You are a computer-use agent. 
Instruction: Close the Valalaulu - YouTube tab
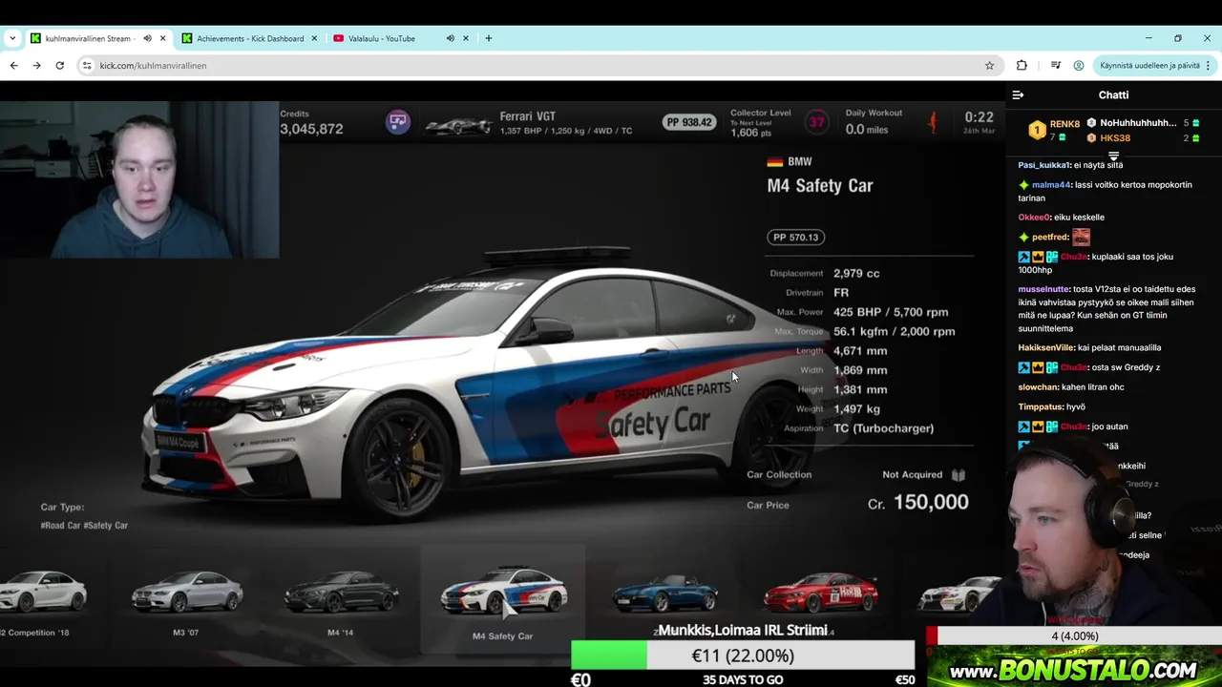coord(466,38)
